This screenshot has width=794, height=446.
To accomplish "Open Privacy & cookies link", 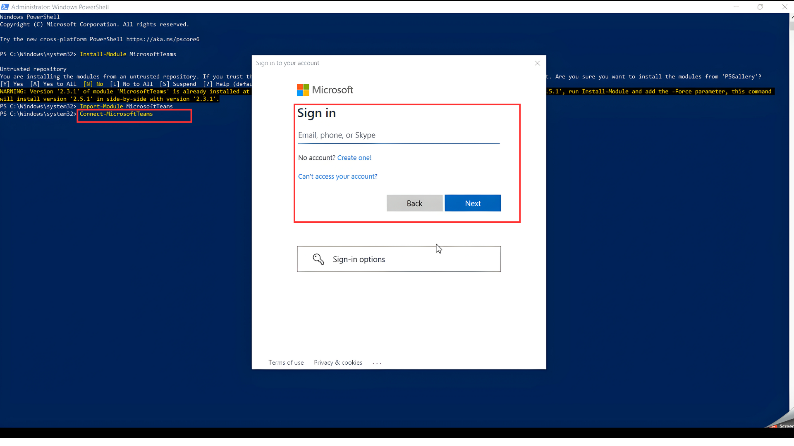I will [x=338, y=363].
